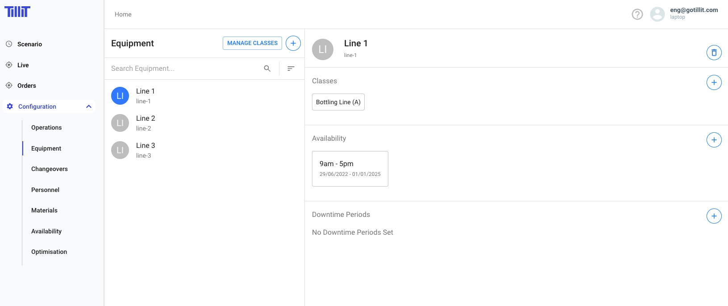The image size is (728, 306).
Task: Click the Search Equipment input field
Action: [x=183, y=69]
